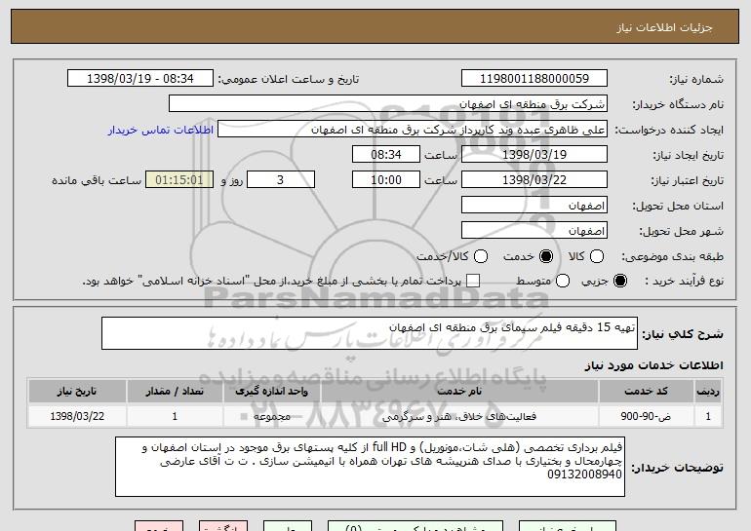751x531 pixels.
Task: Click the buyer notes text area
Action: [370, 467]
